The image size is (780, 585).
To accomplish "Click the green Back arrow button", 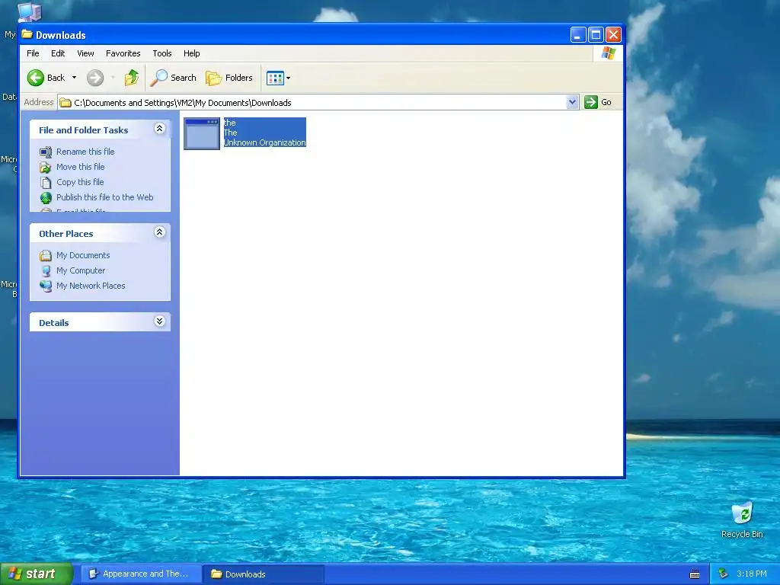I will click(36, 78).
